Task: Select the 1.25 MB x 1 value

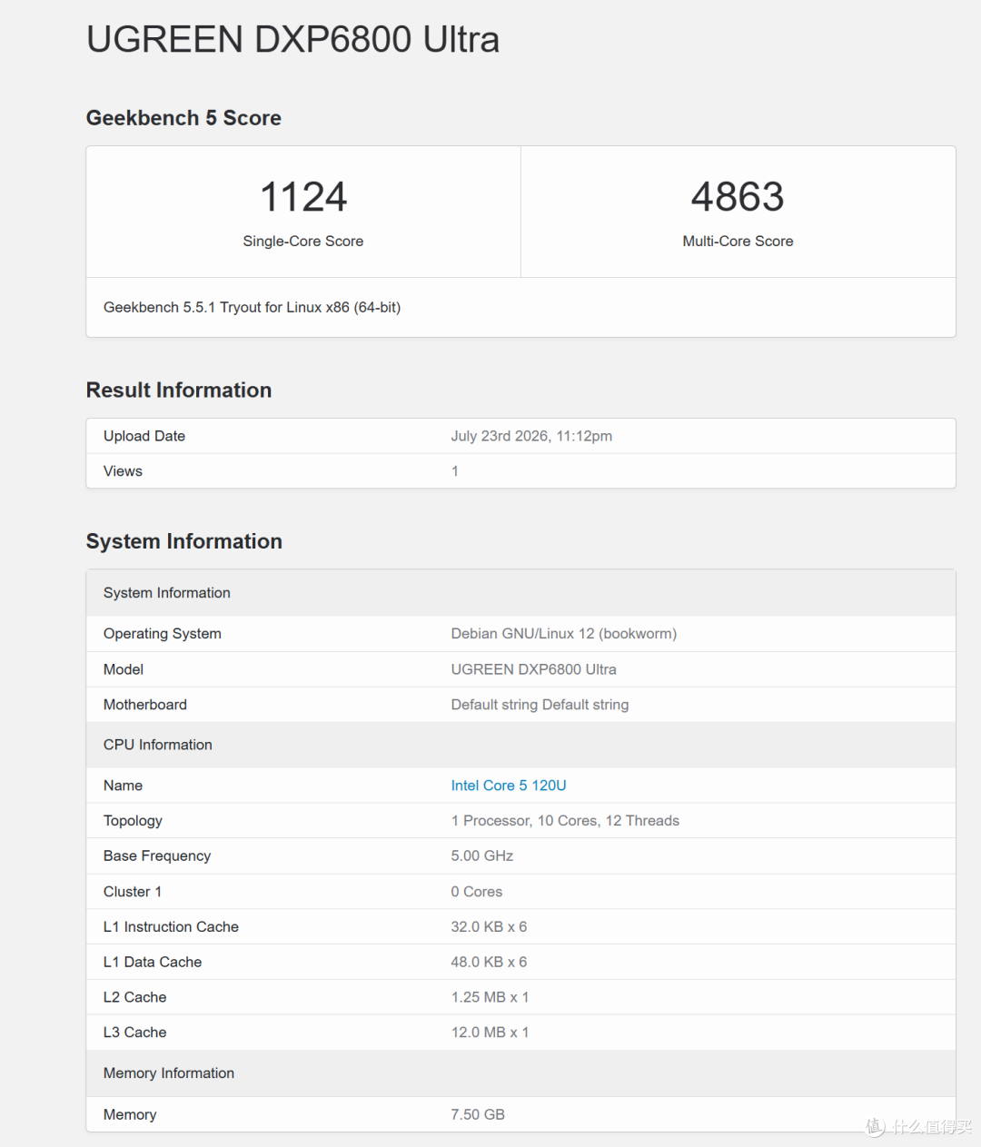Action: tap(490, 997)
